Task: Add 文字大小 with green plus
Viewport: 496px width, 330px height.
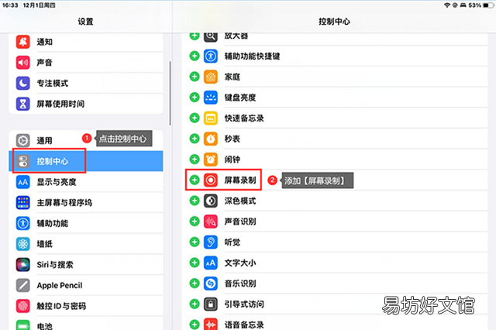Action: (195, 263)
